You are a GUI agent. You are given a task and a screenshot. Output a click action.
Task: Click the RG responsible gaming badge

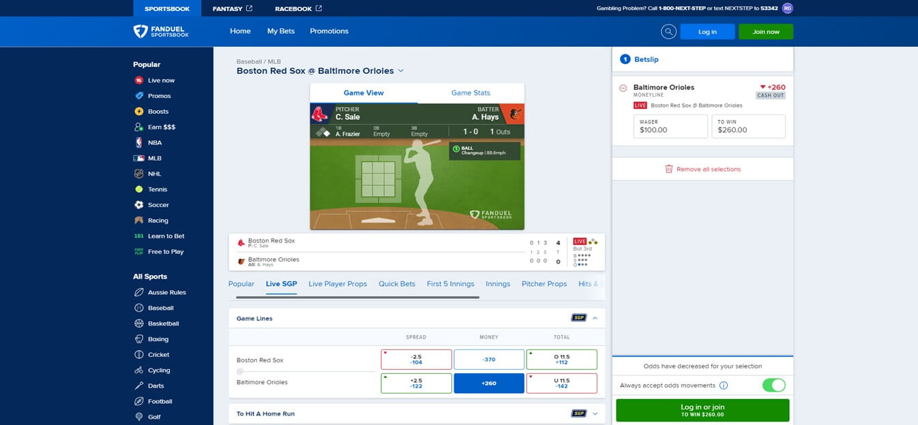click(x=788, y=8)
